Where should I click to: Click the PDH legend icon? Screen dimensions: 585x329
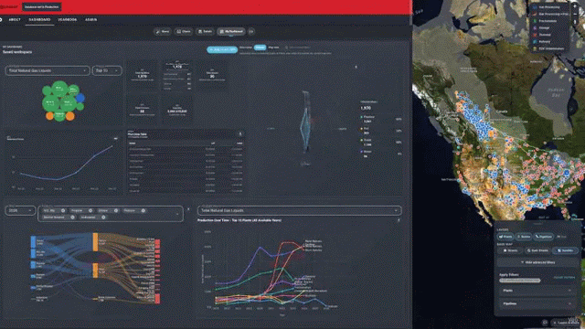click(535, 48)
